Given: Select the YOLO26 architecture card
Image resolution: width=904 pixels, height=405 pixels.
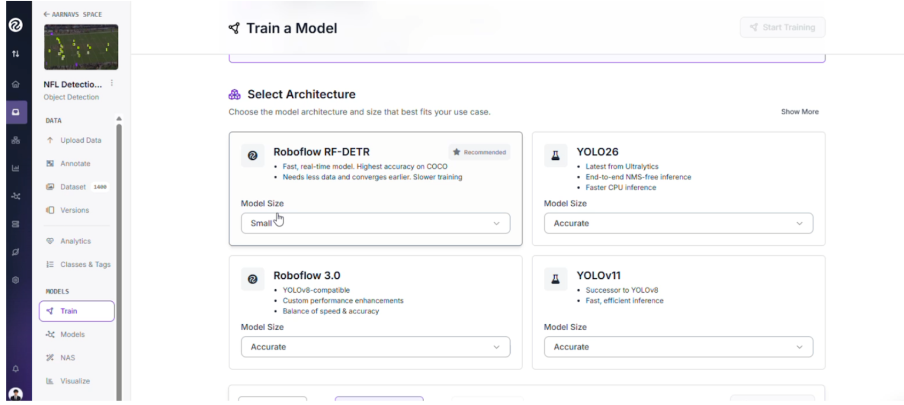Looking at the screenshot, I should click(x=678, y=160).
